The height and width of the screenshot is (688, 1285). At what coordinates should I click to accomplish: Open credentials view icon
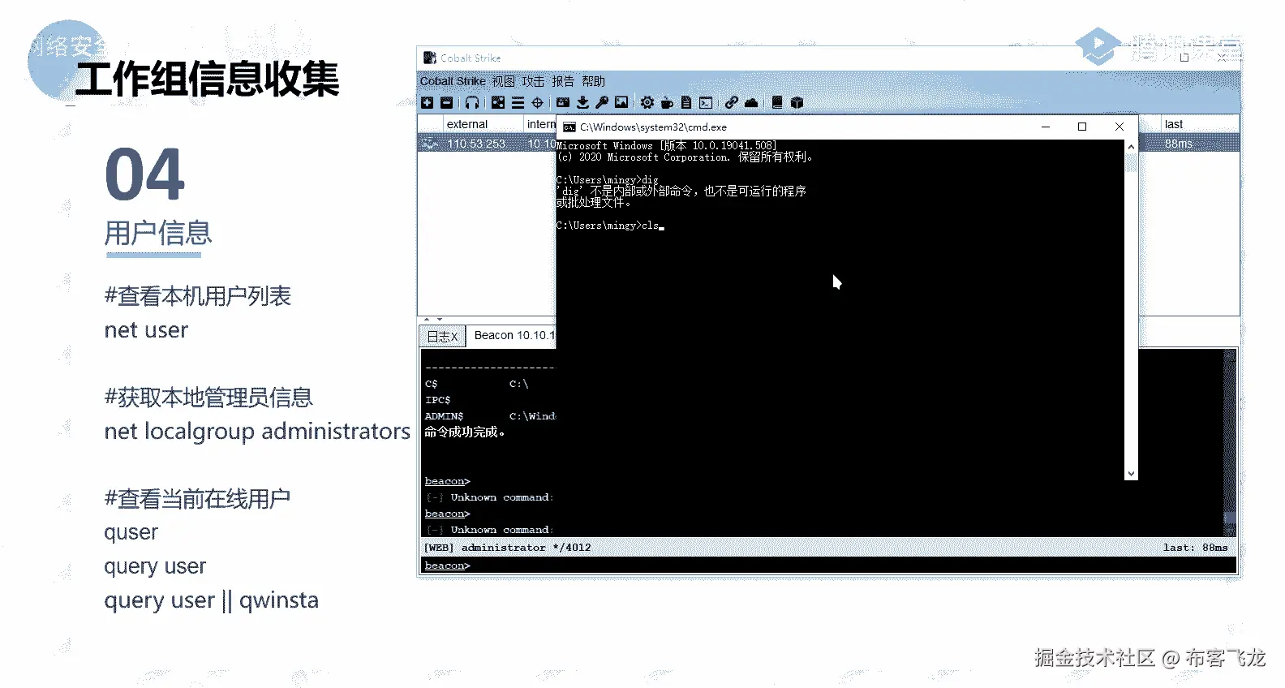click(x=563, y=102)
